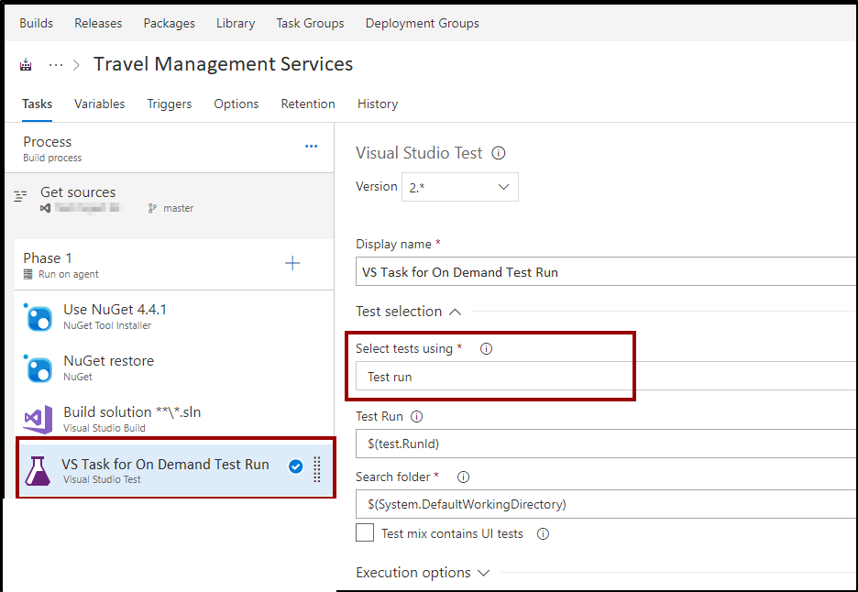
Task: Enable the Test mix contains UI tests checkbox
Action: (364, 532)
